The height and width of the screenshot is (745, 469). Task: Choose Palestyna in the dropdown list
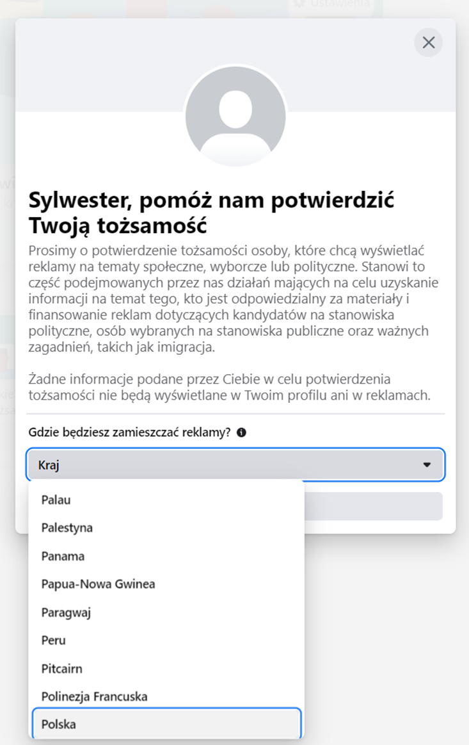tap(67, 528)
